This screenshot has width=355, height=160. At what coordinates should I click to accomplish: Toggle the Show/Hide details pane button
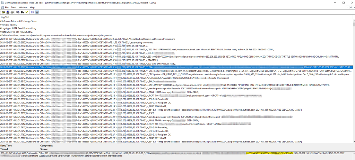(37, 12)
